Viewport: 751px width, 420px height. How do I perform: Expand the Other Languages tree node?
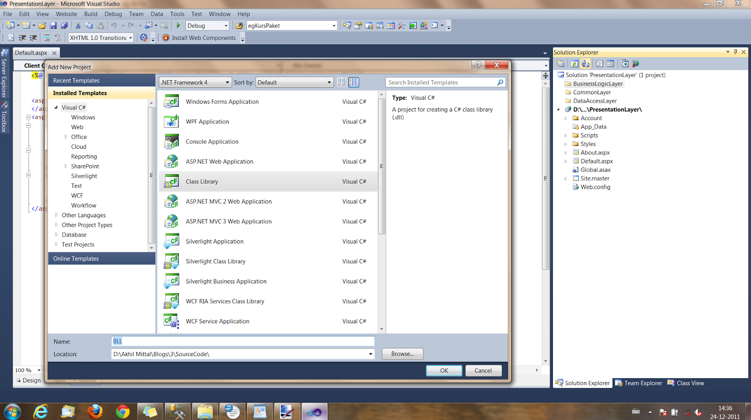[x=57, y=215]
